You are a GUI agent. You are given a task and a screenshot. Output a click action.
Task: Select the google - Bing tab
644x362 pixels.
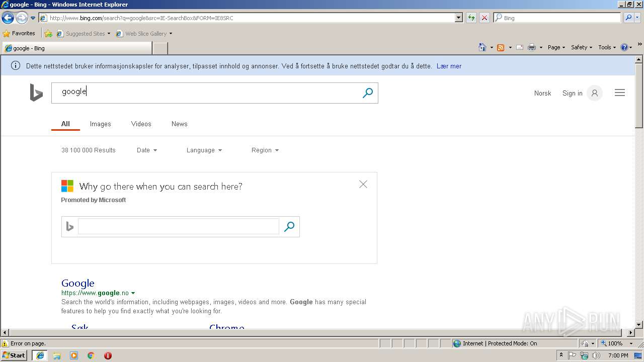pyautogui.click(x=76, y=48)
